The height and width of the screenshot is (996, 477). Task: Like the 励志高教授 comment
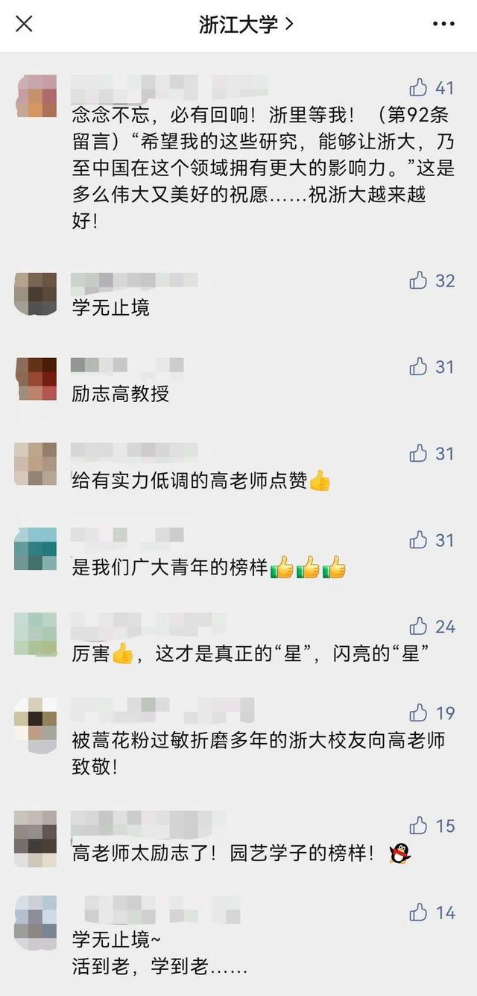coord(419,367)
